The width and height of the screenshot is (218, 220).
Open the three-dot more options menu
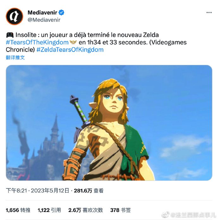point(209,13)
